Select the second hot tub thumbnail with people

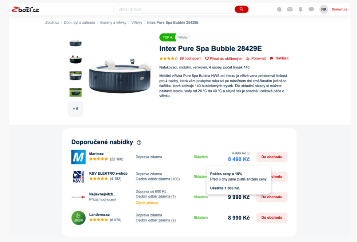click(x=76, y=59)
